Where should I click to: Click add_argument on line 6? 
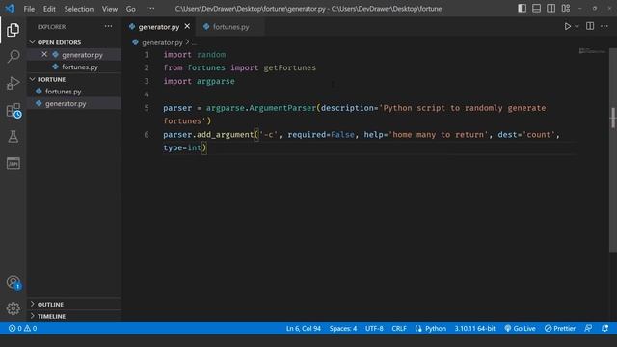pyautogui.click(x=225, y=135)
